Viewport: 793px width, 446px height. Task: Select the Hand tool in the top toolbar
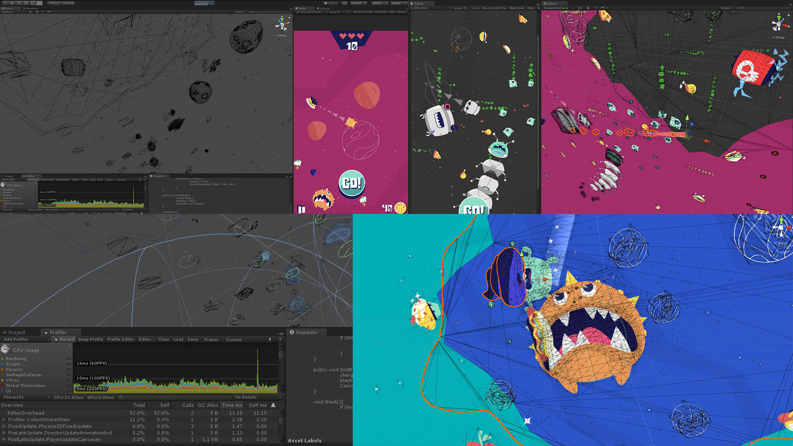(x=5, y=3)
